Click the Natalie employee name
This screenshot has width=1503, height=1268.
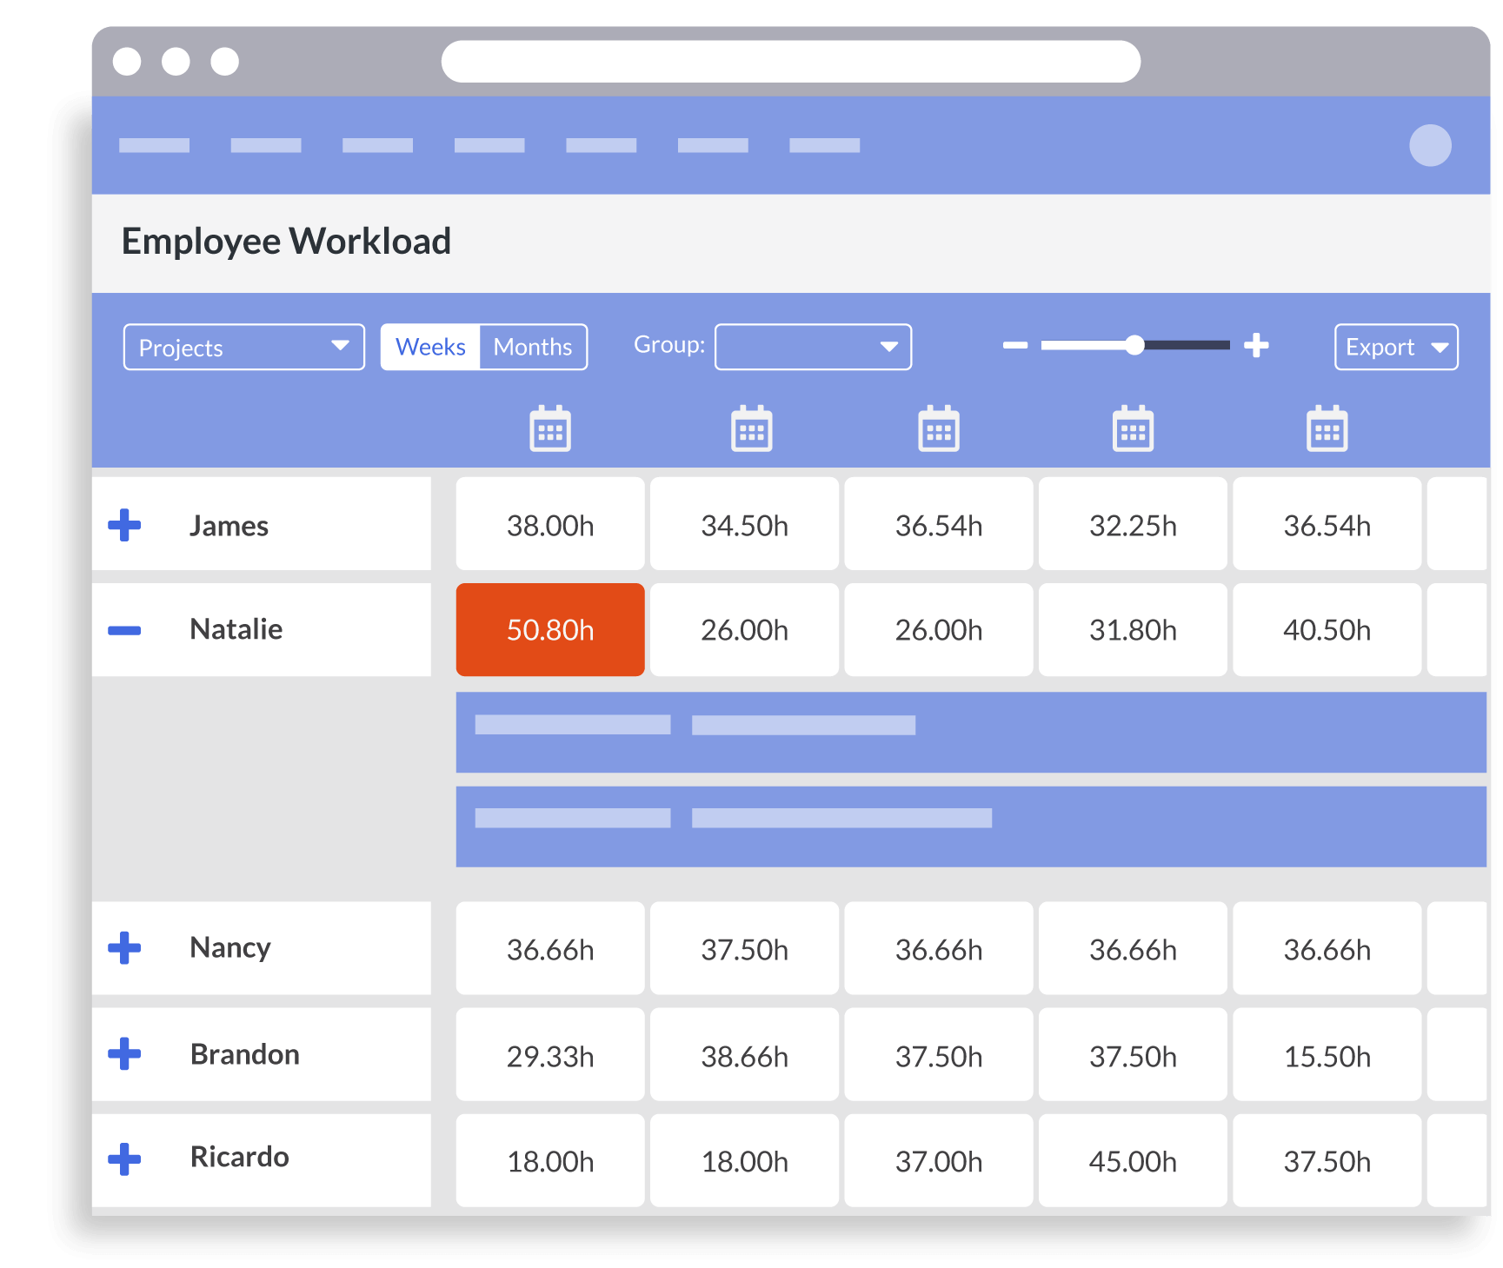point(236,628)
